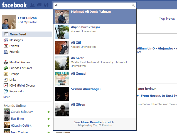Open chat with Canalp Belgutay

click(22, 112)
